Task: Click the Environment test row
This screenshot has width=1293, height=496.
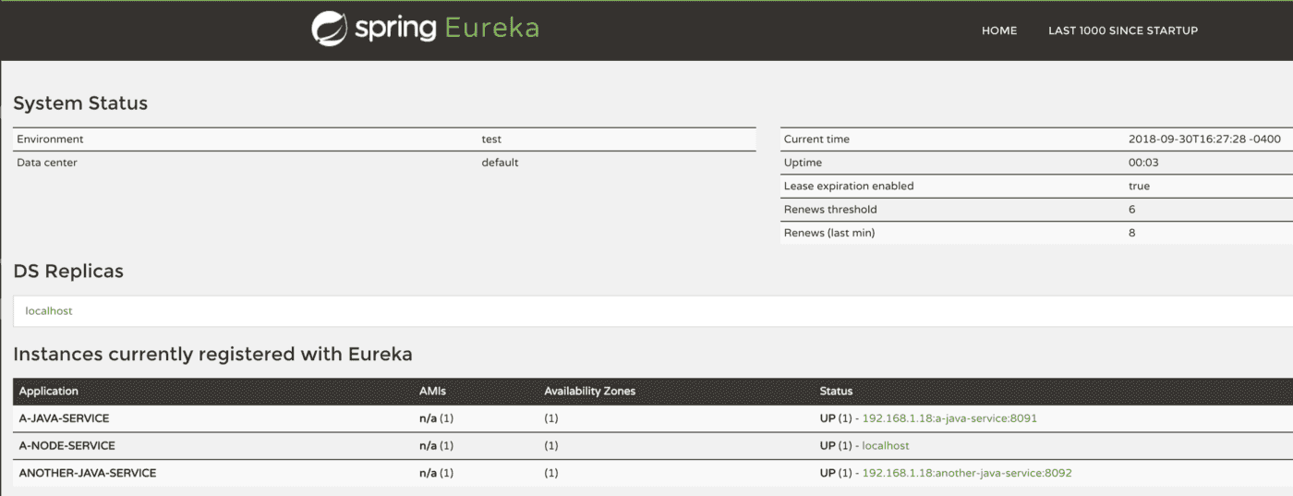Action: pyautogui.click(x=384, y=139)
